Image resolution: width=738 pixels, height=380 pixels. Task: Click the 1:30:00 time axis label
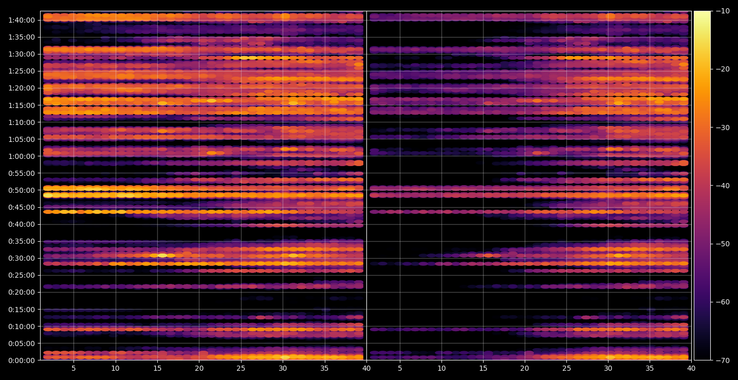(22, 54)
